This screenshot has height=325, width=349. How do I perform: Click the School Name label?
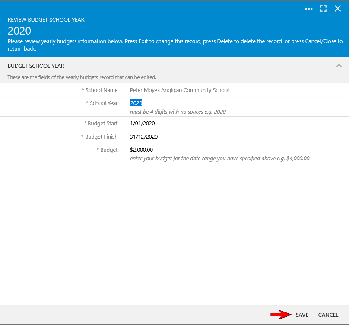pyautogui.click(x=101, y=90)
